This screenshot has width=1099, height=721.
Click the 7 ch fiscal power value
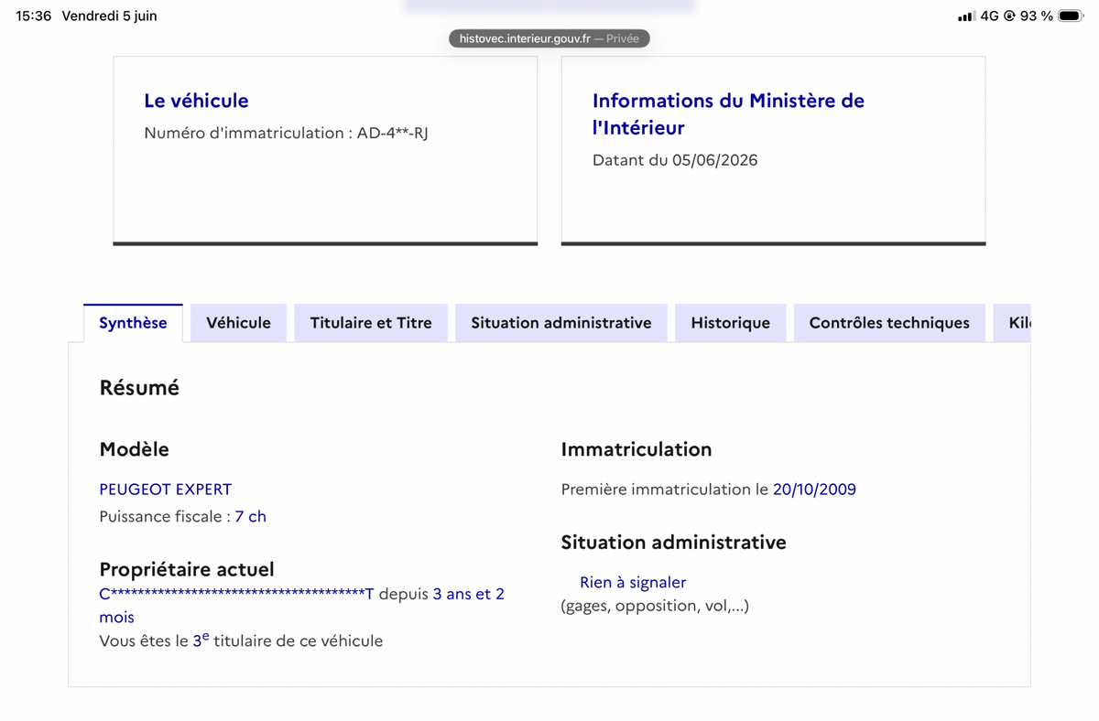point(251,517)
